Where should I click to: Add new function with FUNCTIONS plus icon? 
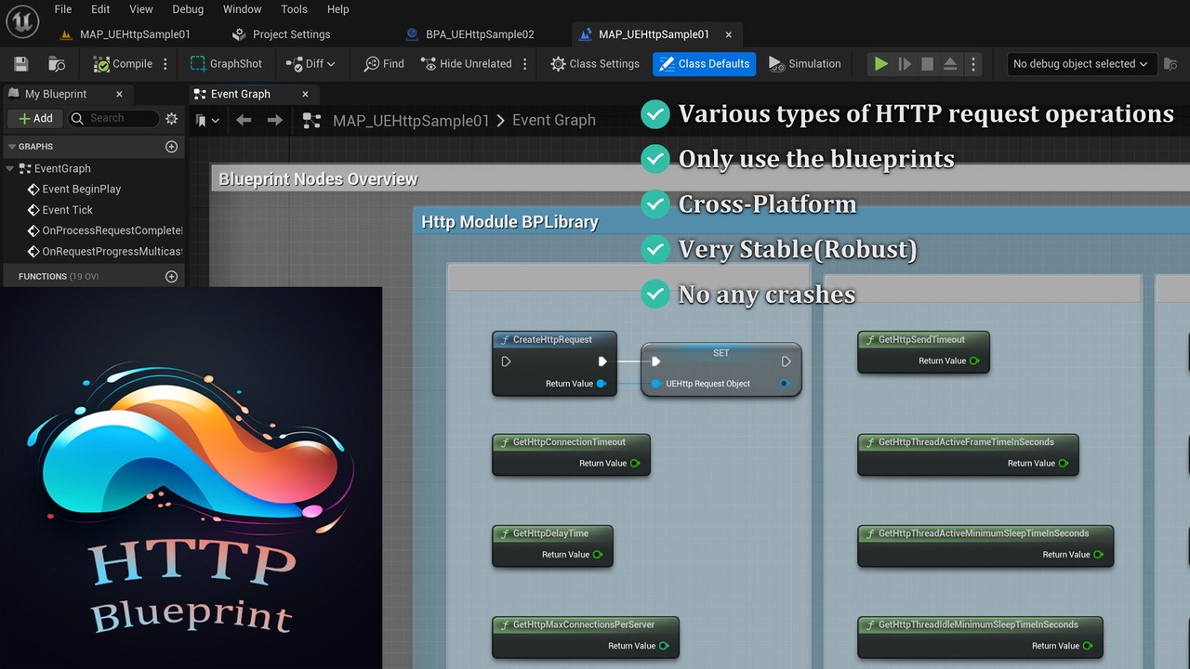171,277
